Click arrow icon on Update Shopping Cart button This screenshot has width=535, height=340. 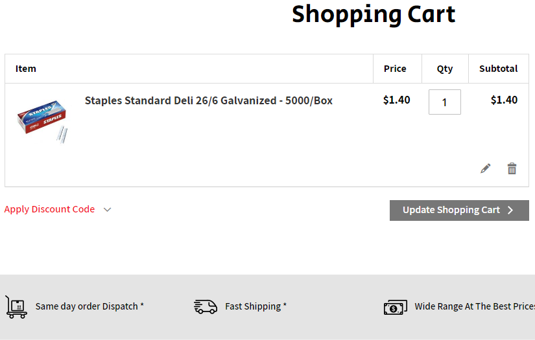click(510, 210)
